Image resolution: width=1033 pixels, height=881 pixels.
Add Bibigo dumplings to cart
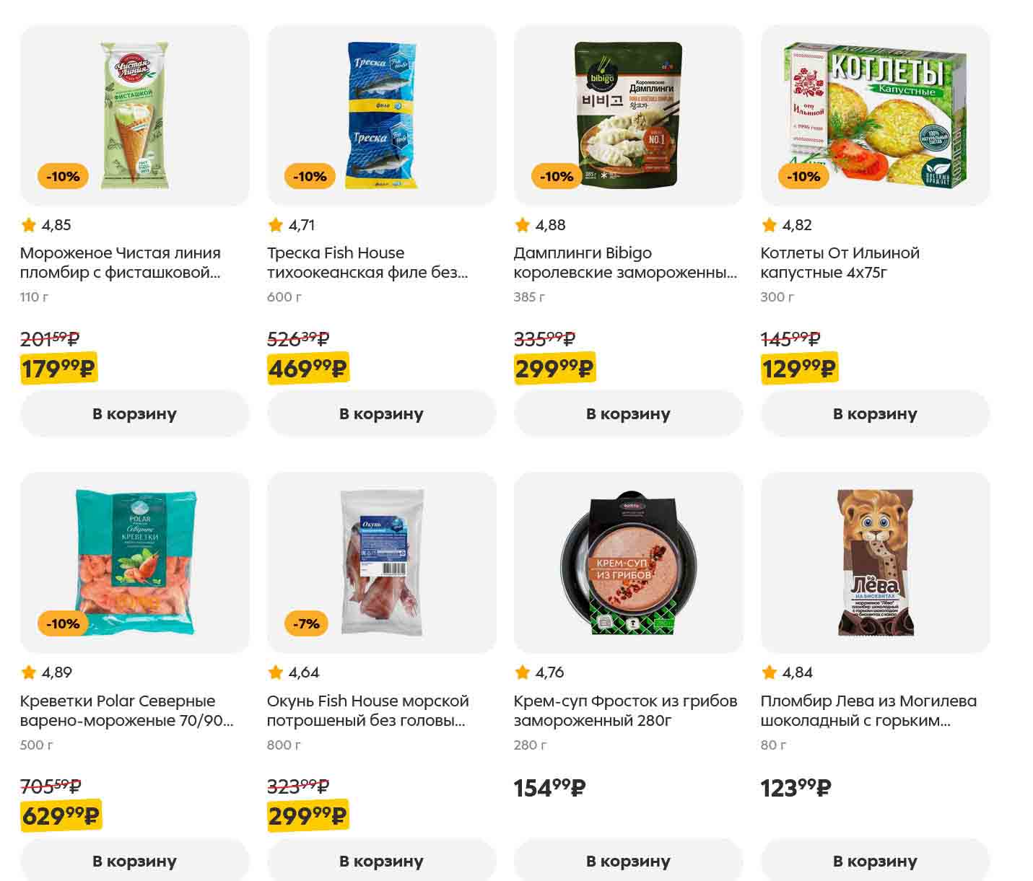coord(628,414)
